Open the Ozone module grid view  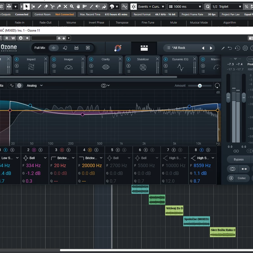(x=144, y=48)
